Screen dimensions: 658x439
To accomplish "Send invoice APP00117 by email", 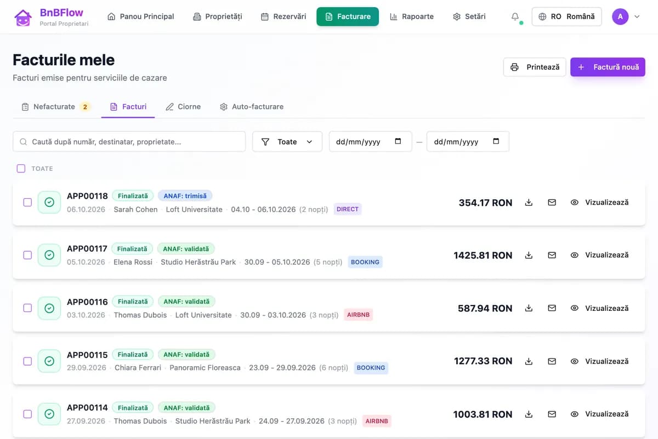I will 552,255.
